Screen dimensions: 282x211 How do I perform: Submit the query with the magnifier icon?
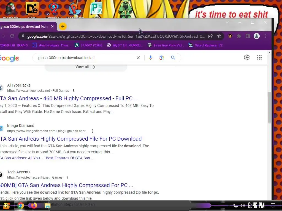pyautogui.click(x=173, y=58)
